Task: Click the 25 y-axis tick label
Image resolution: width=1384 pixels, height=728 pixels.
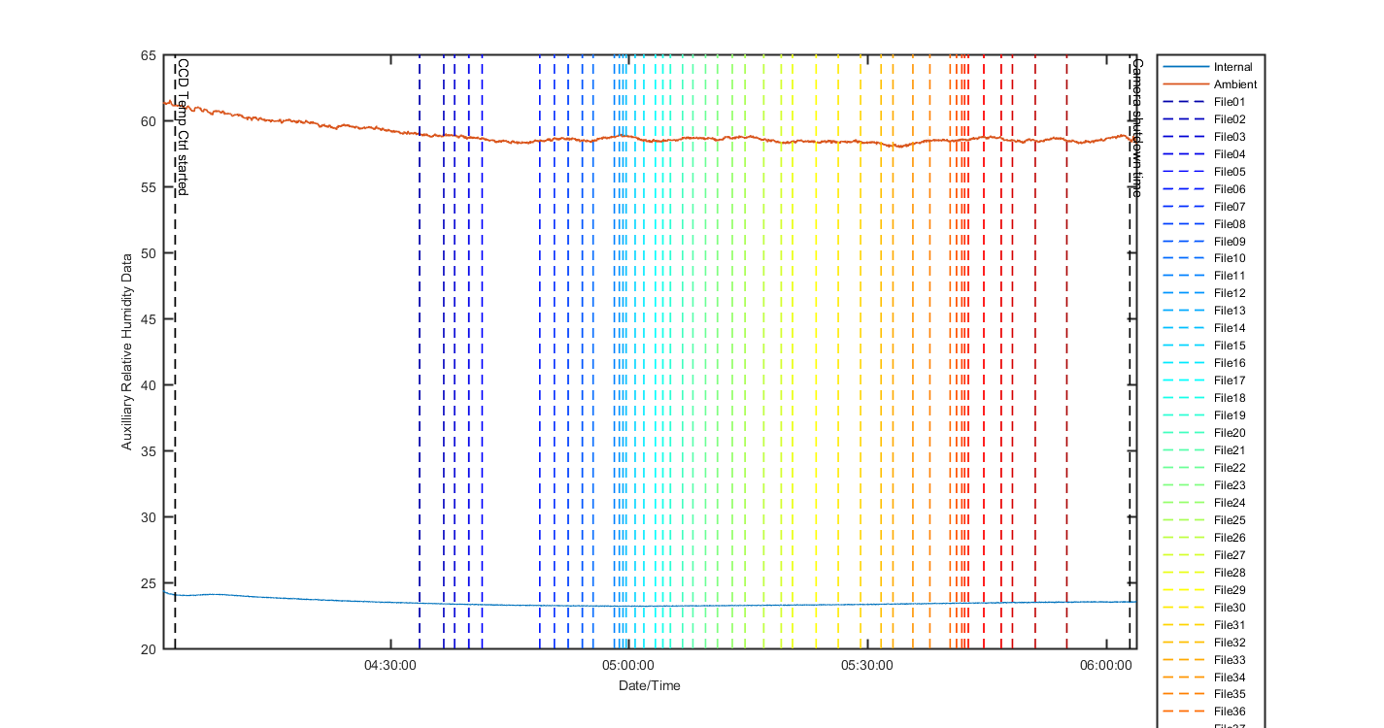Action: coord(149,583)
